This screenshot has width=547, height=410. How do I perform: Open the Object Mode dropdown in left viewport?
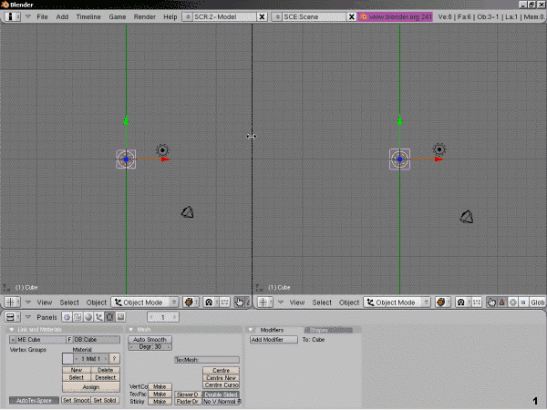(143, 302)
